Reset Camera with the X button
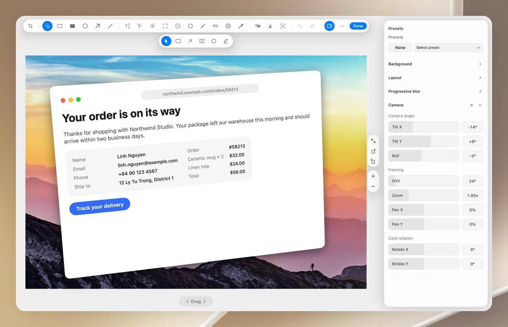508x327 pixels. tap(472, 105)
